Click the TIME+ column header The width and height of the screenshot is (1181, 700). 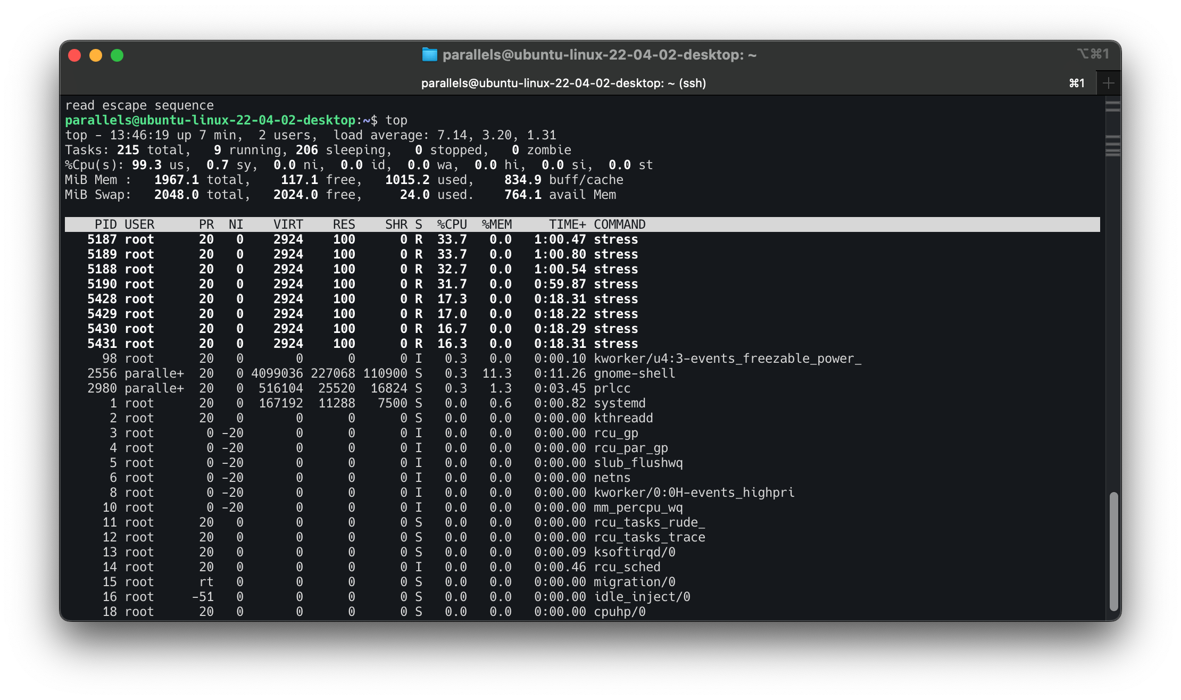pyautogui.click(x=568, y=224)
